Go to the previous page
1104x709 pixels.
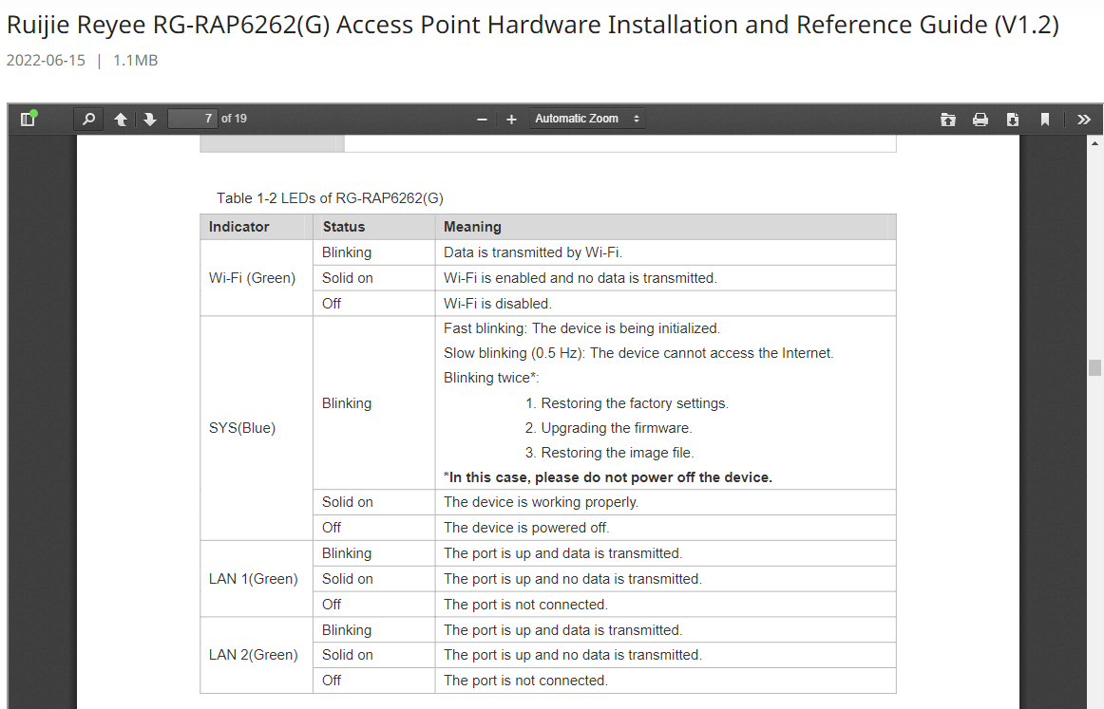tap(121, 120)
